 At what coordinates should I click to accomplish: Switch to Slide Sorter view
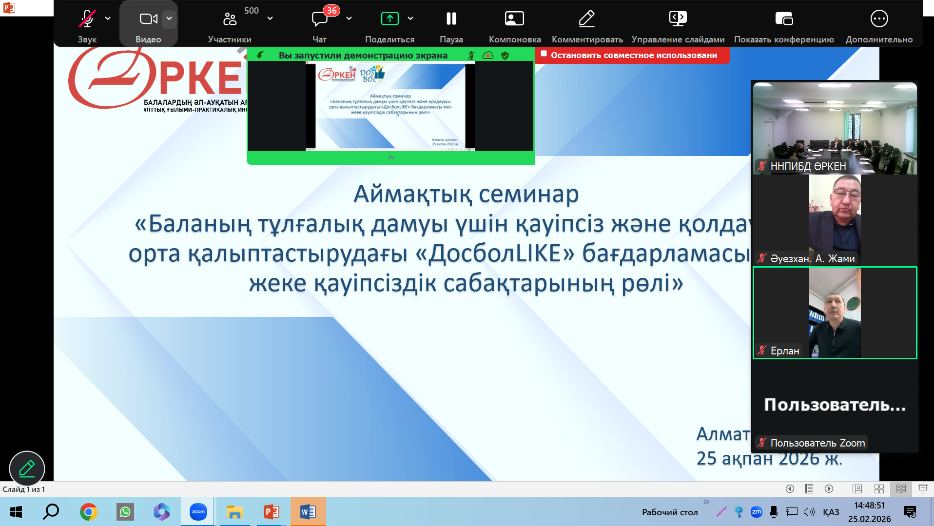click(879, 488)
